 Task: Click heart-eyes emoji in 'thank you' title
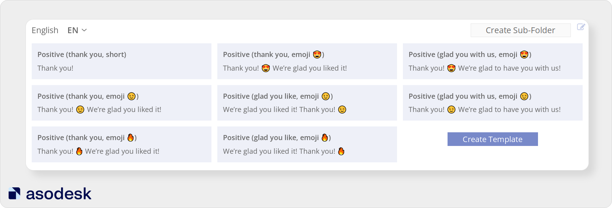[x=317, y=55]
